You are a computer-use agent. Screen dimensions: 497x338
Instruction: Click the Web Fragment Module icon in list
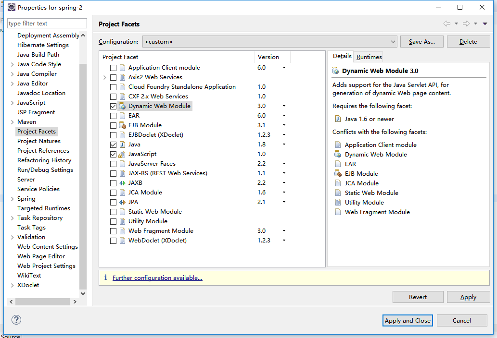pos(122,231)
